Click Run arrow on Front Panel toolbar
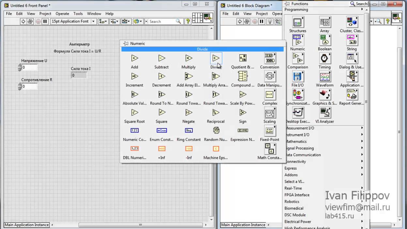Viewport: 407px width, 229px height. [x=23, y=22]
